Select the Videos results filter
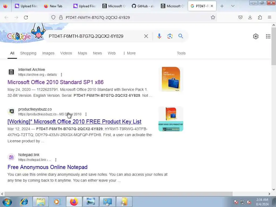 (66, 53)
